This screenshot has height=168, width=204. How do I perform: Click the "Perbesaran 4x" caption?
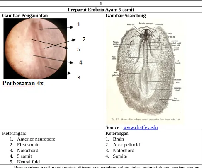[23, 83]
